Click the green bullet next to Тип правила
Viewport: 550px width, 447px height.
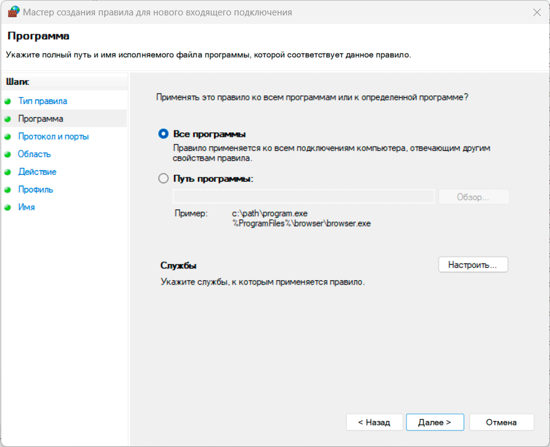click(7, 102)
